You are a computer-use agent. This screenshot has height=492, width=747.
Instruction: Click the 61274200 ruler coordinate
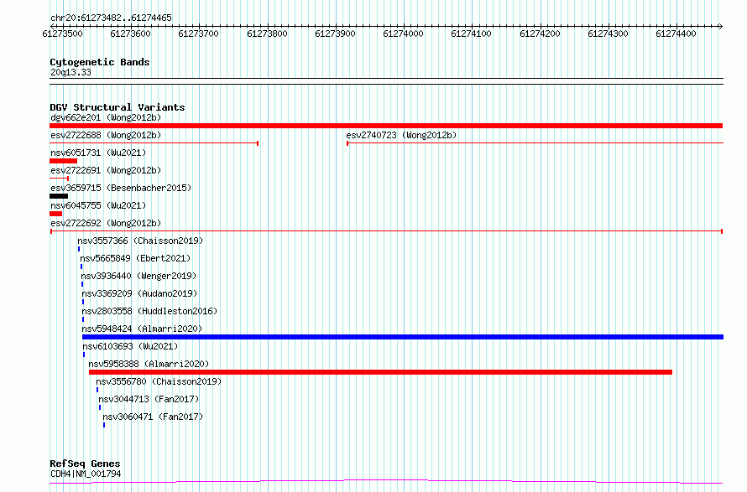tap(541, 34)
